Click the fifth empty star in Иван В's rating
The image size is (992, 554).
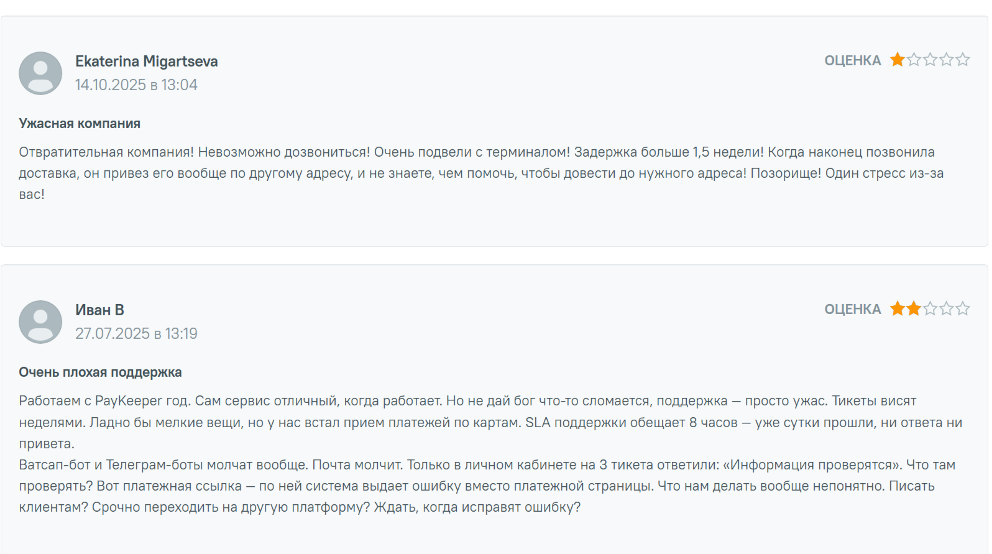[x=963, y=308]
